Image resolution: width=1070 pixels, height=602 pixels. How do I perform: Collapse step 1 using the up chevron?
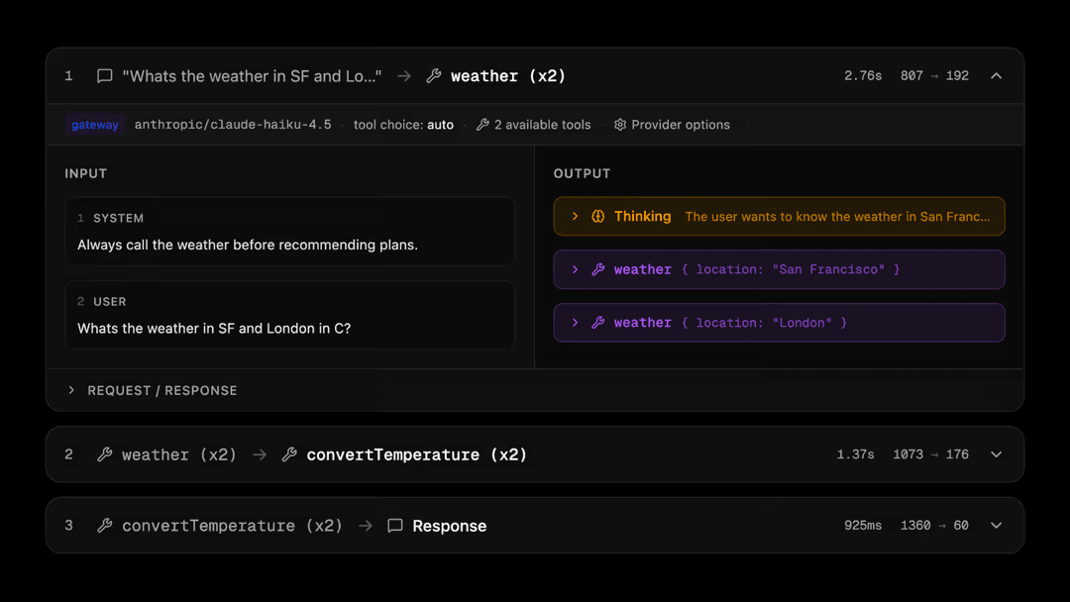coord(997,76)
